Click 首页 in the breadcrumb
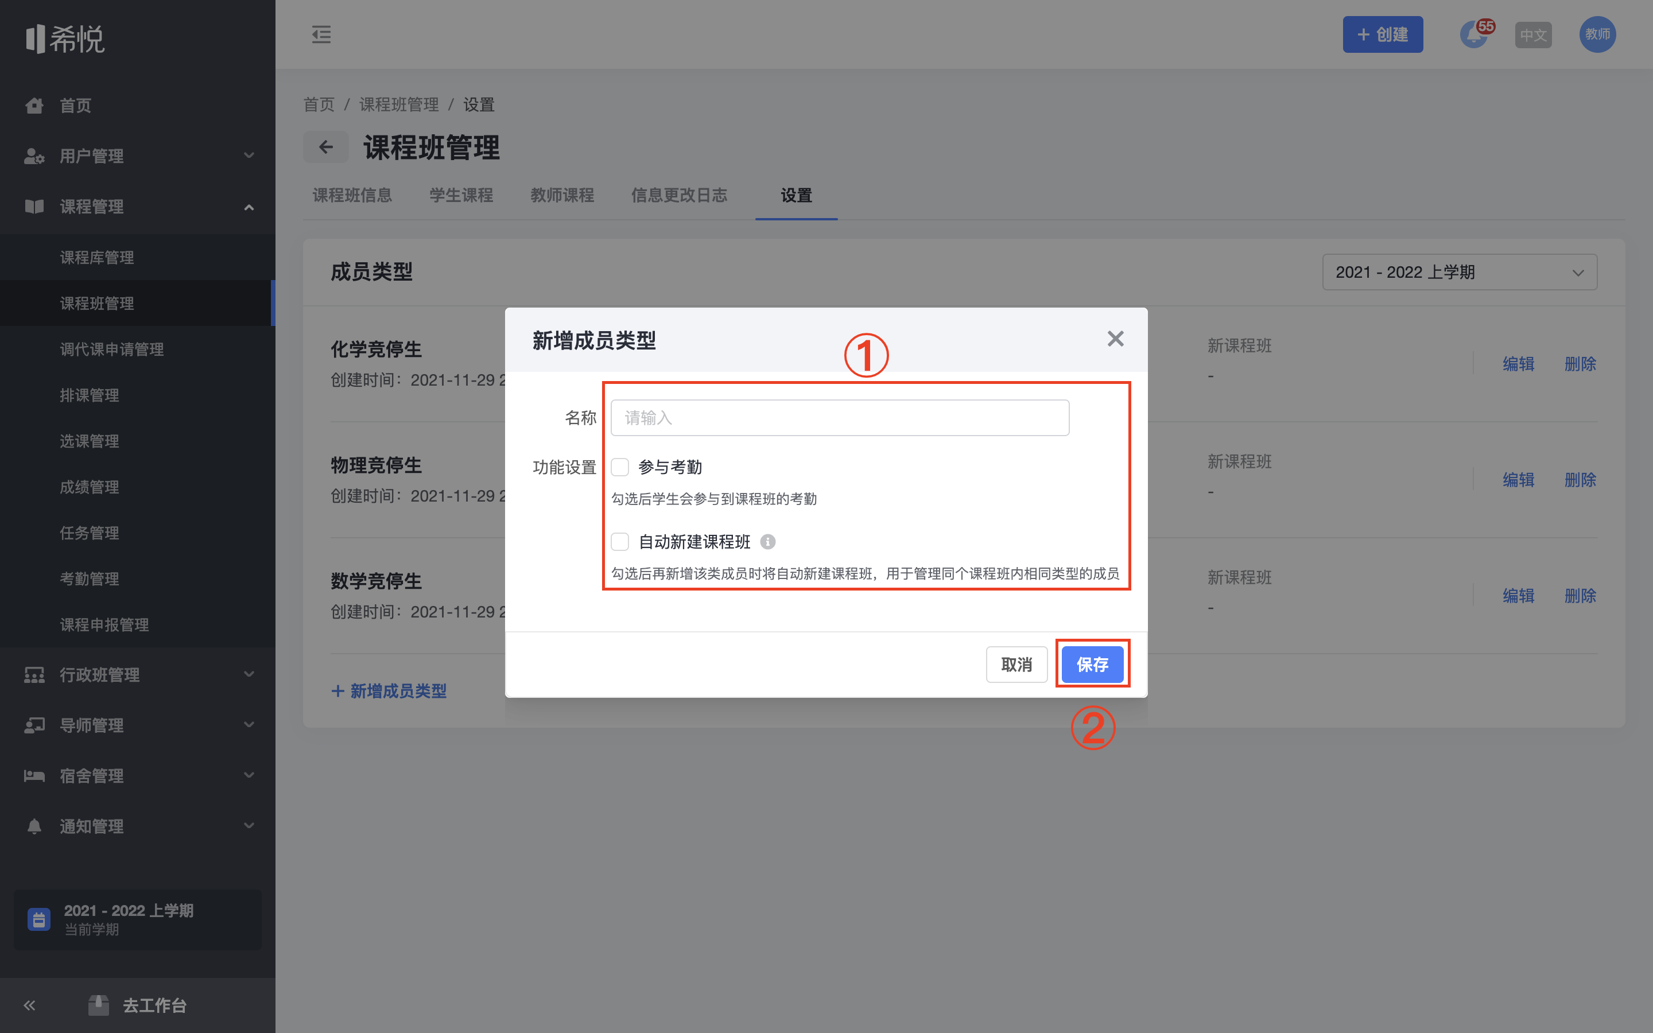Viewport: 1653px width, 1033px height. [x=319, y=104]
